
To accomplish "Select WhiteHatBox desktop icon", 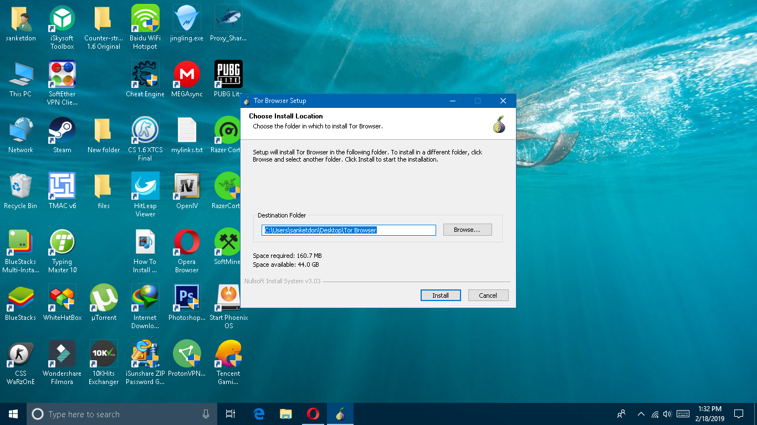I will (x=62, y=298).
